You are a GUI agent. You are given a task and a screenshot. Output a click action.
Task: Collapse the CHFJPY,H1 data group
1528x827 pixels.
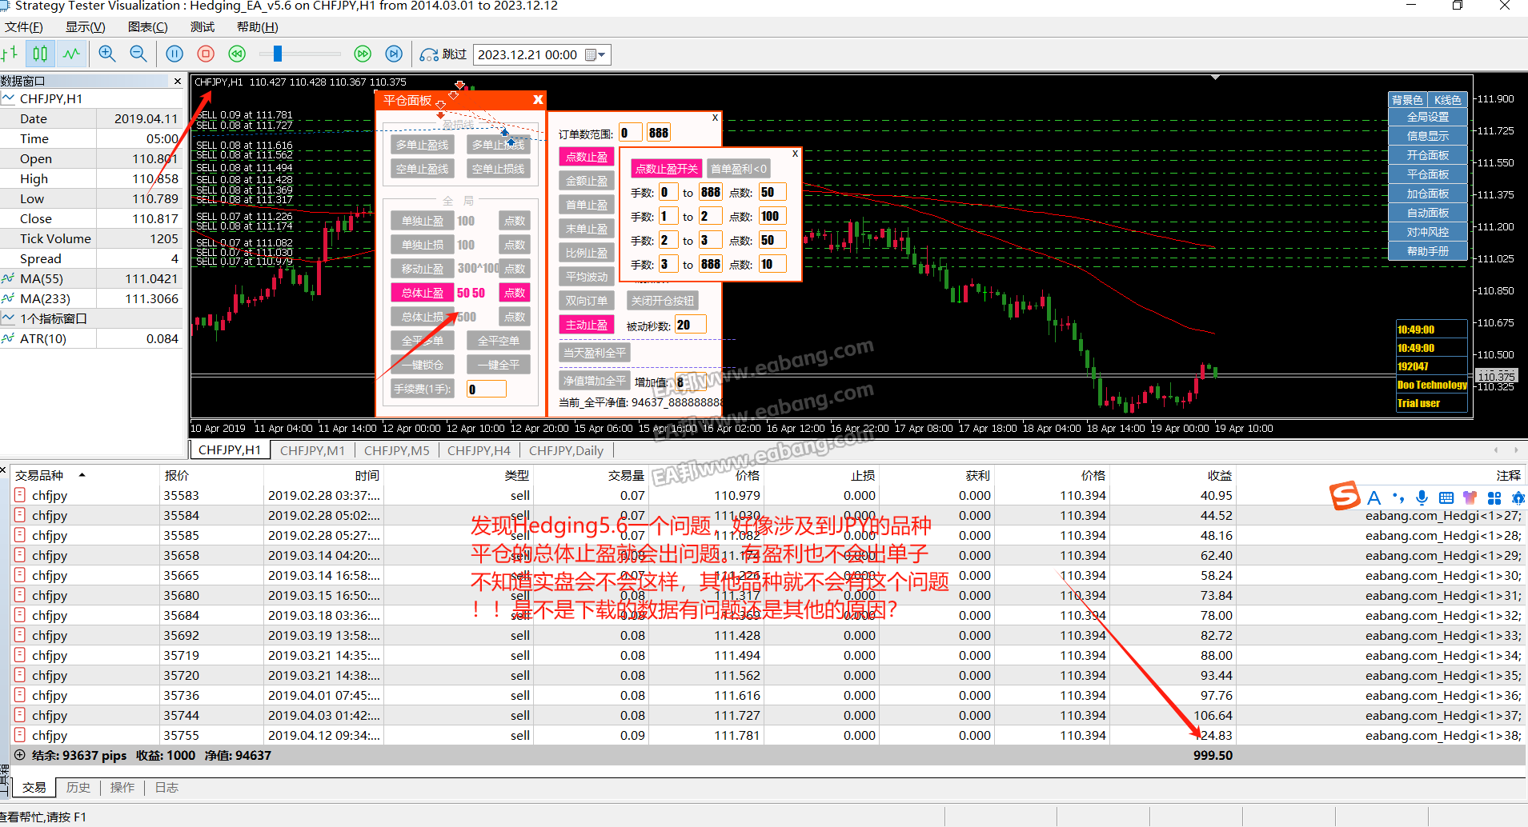coord(9,98)
